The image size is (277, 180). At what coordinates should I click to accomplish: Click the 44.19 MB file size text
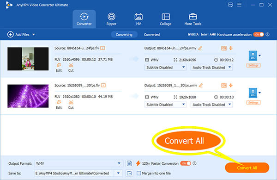click(x=105, y=97)
